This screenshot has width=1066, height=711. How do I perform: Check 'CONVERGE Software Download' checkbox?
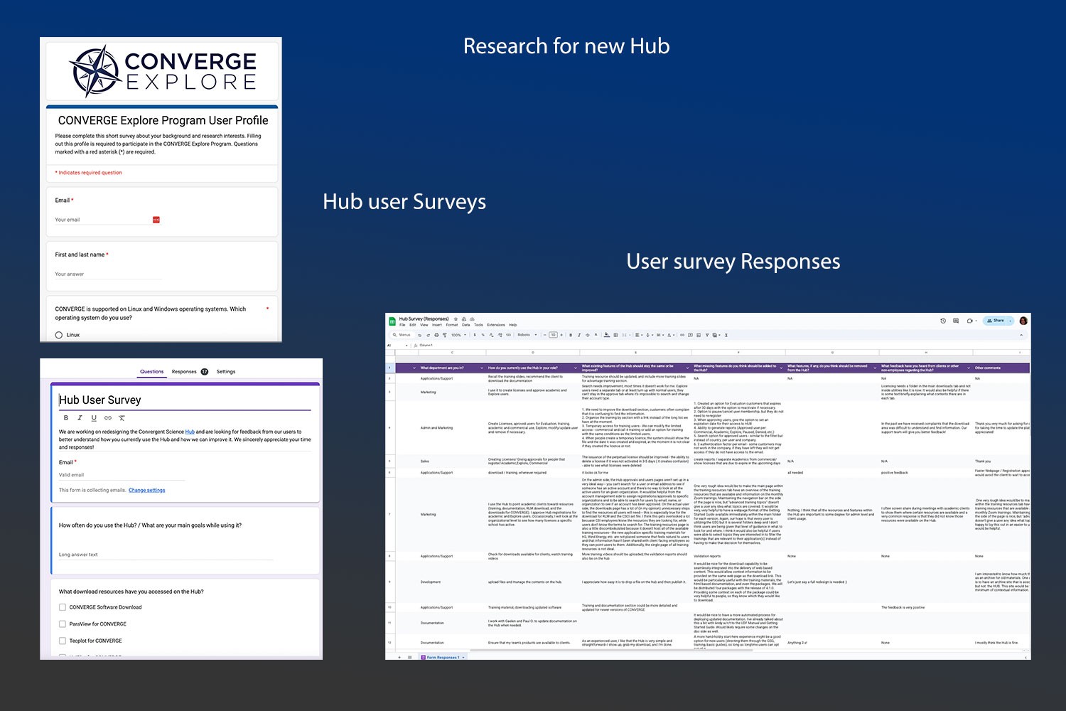(63, 607)
